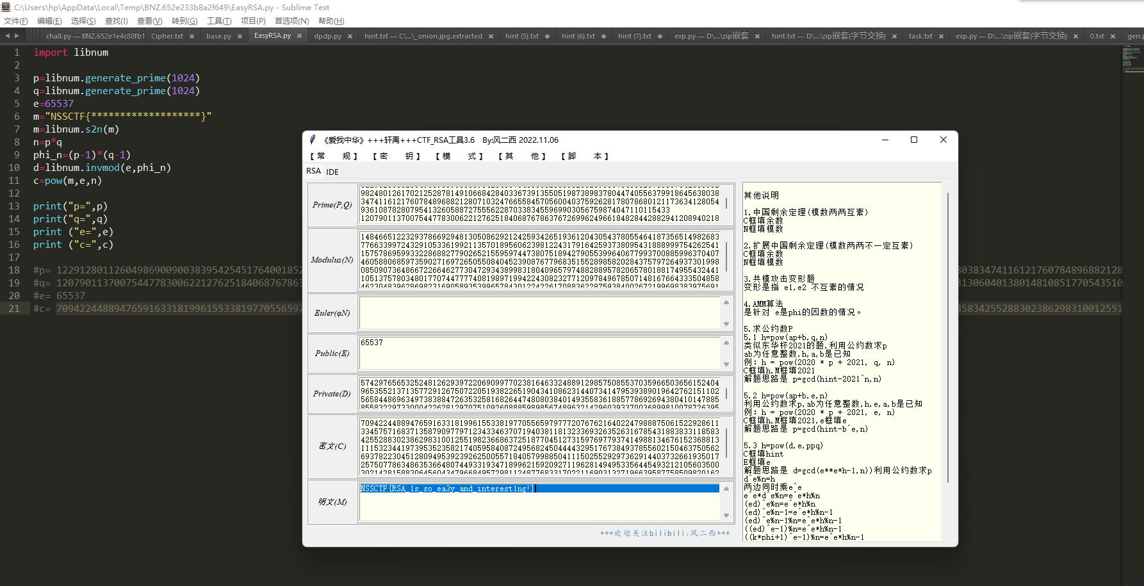The image size is (1144, 586).
Task: Click the Euler field scroll-up arrow
Action: [x=726, y=302]
